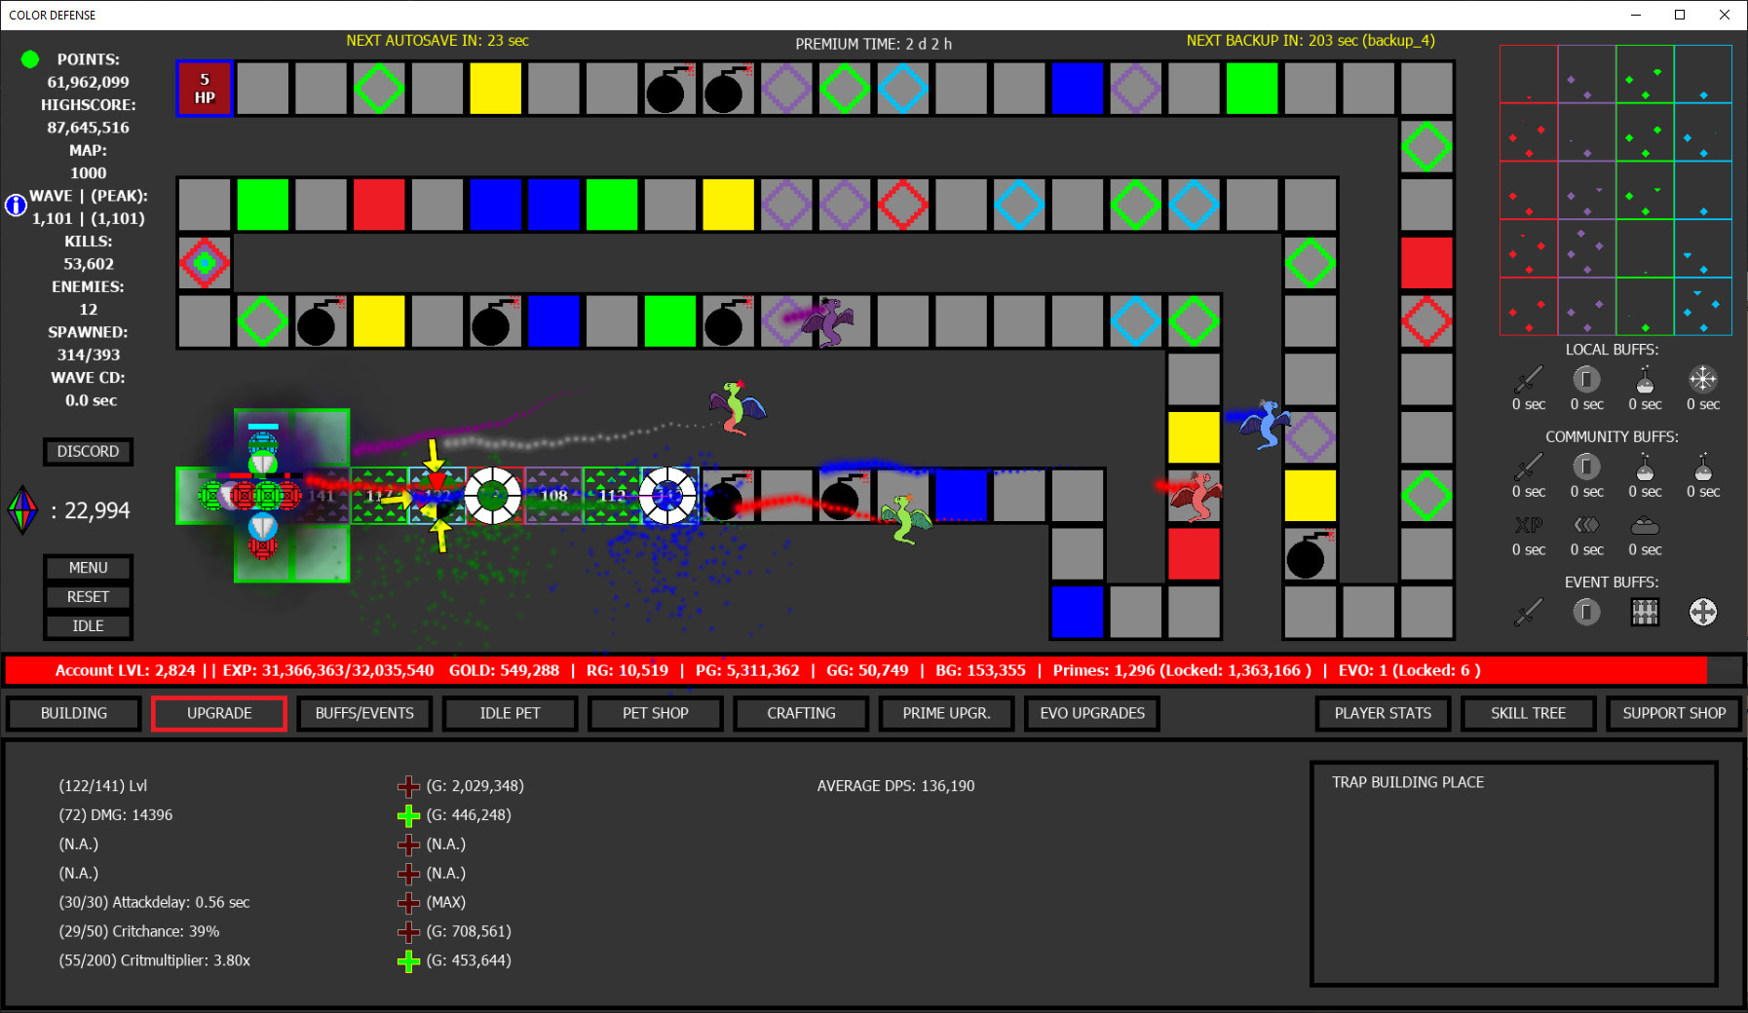Click the speed arrows community buff icon

pyautogui.click(x=1586, y=526)
